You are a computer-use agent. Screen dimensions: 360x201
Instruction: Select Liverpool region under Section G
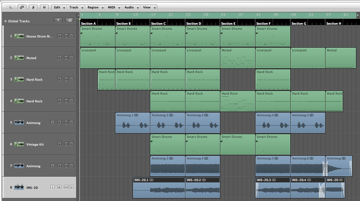tap(308, 58)
